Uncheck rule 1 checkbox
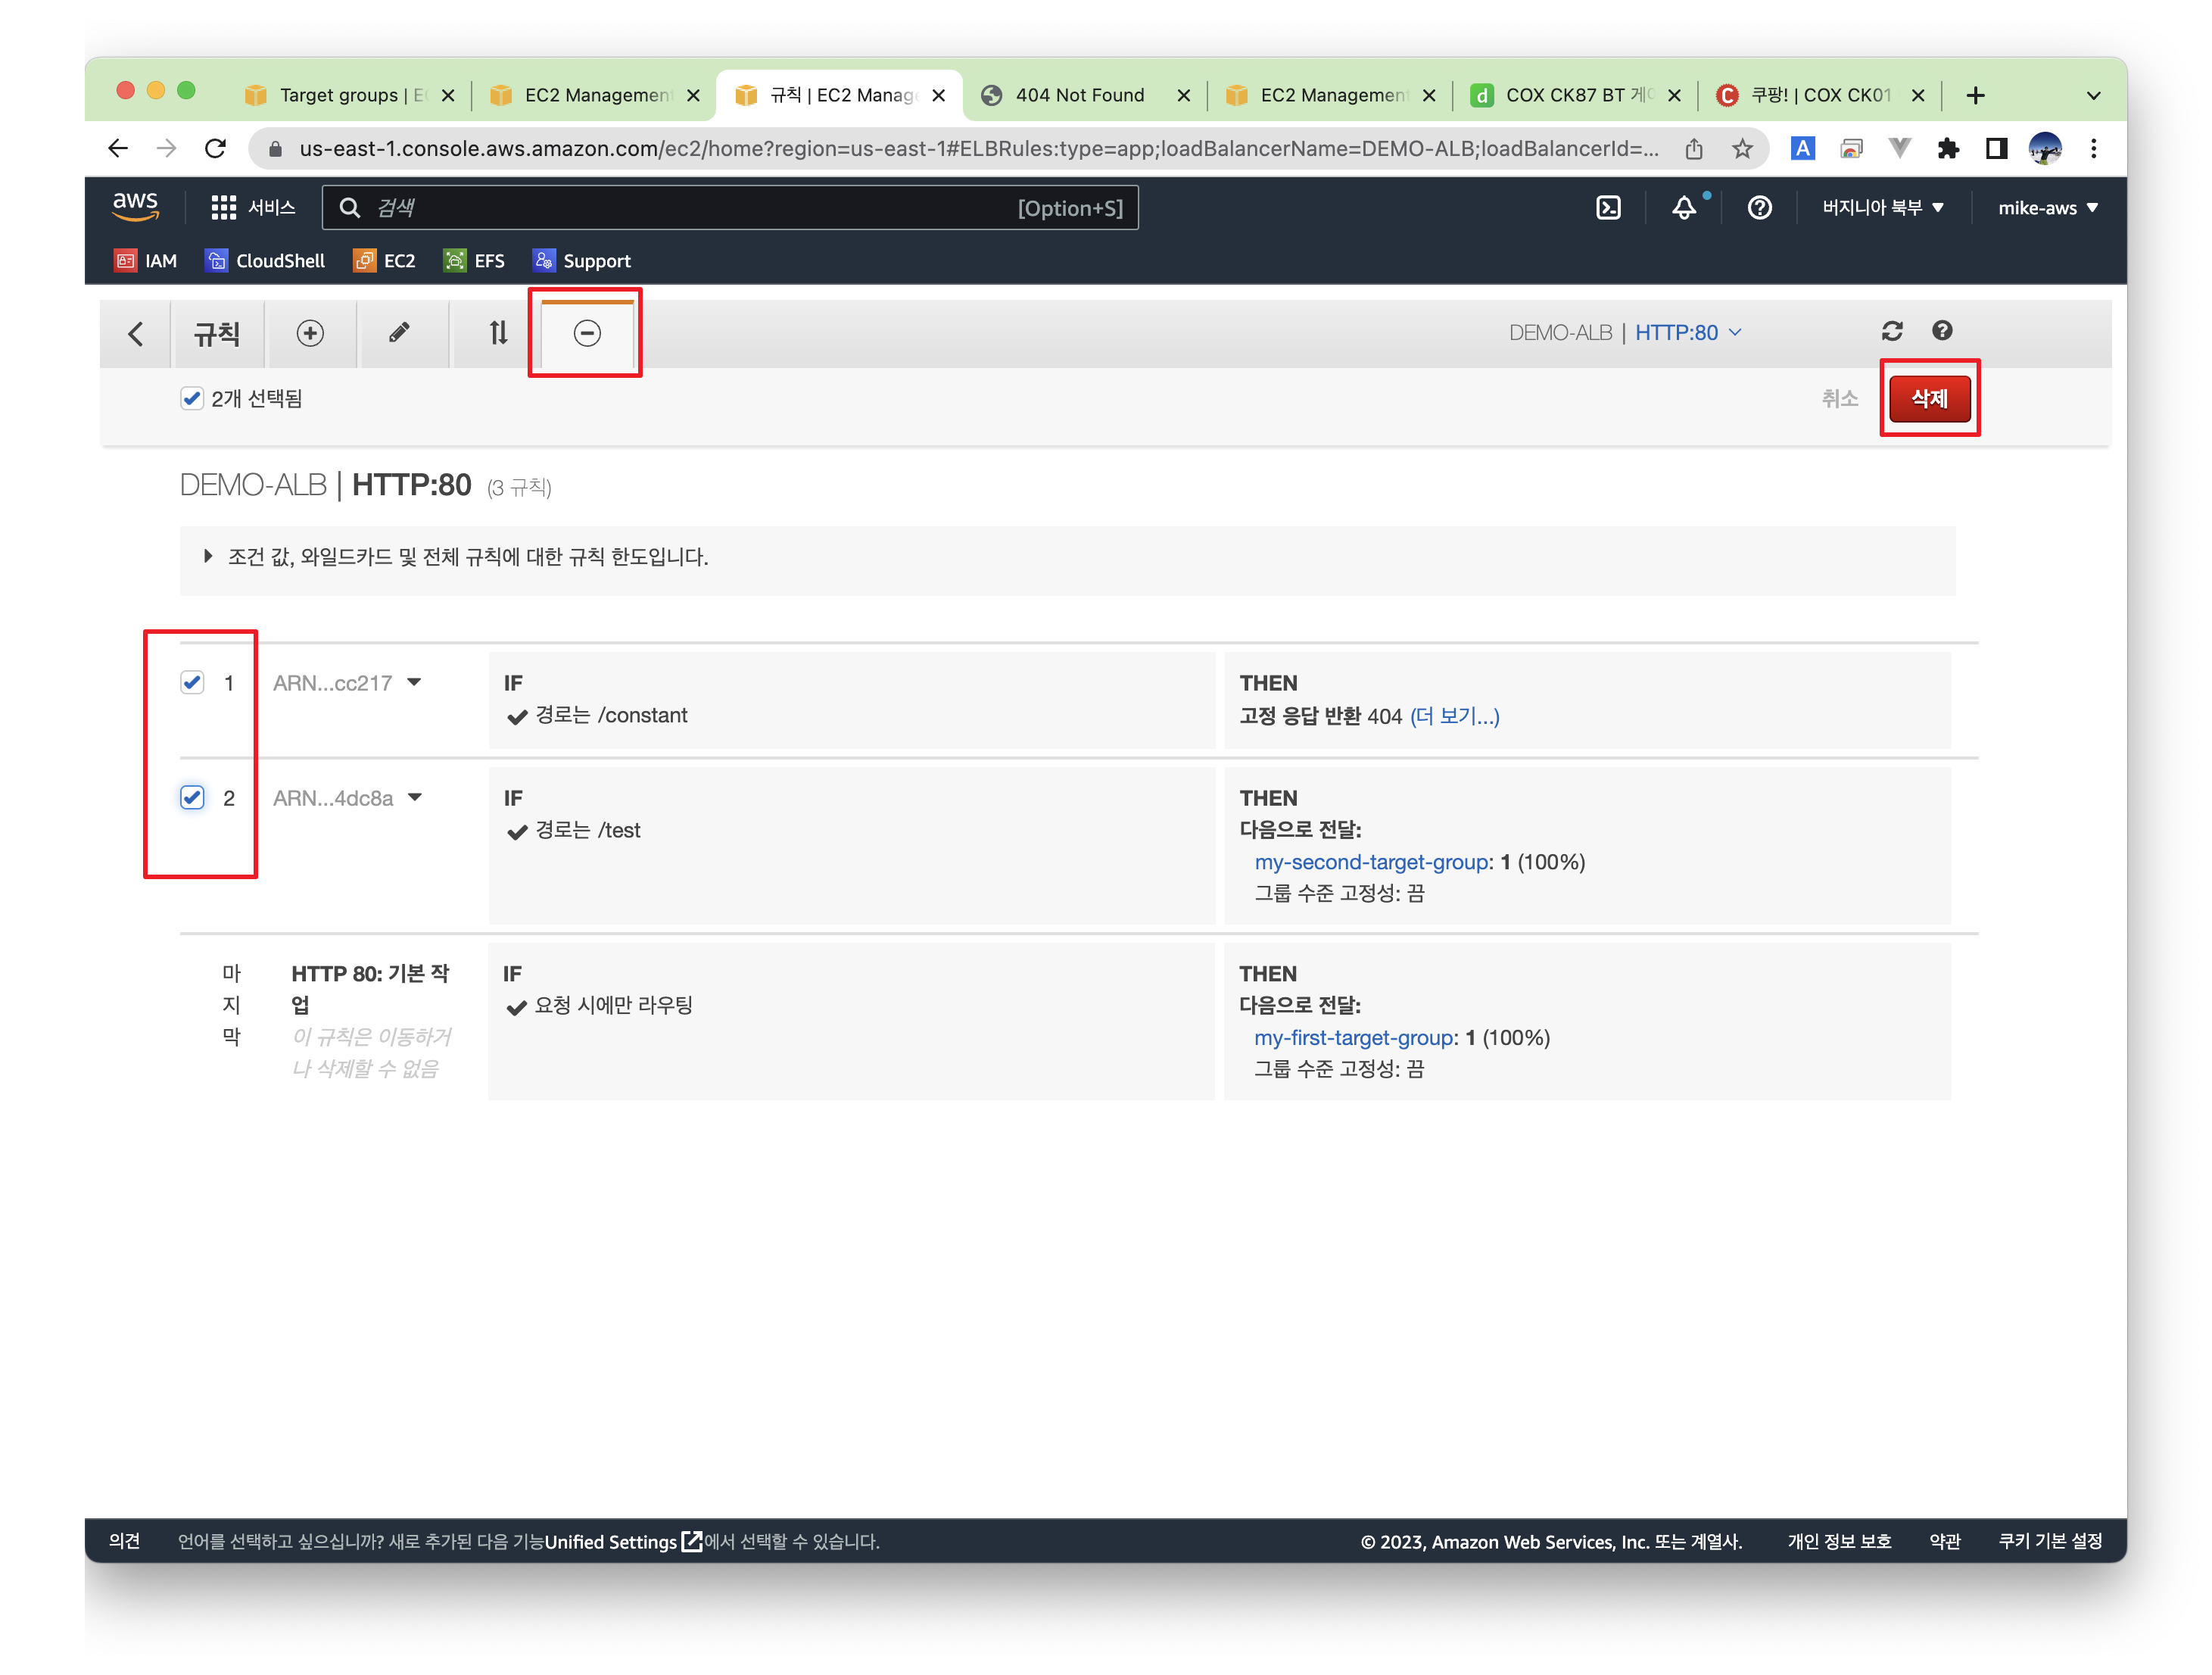Screen dimensions: 2212x1675 192,683
